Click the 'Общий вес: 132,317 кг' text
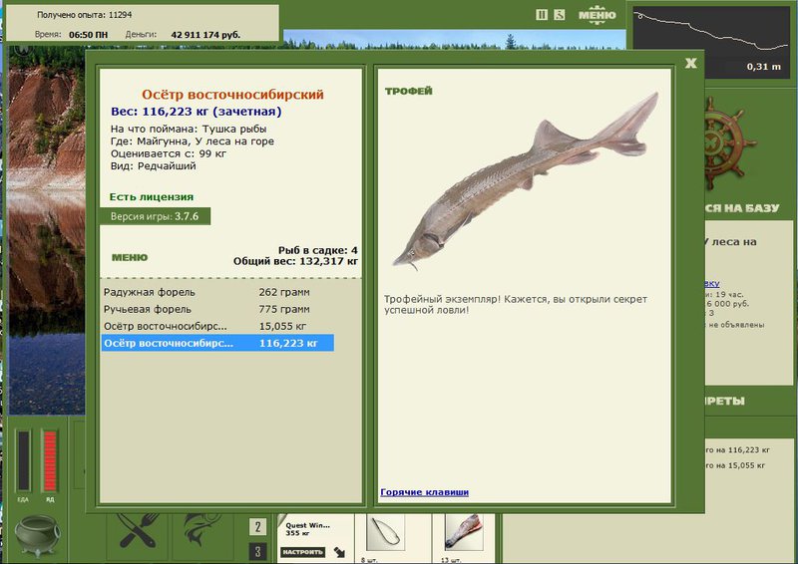 click(295, 261)
